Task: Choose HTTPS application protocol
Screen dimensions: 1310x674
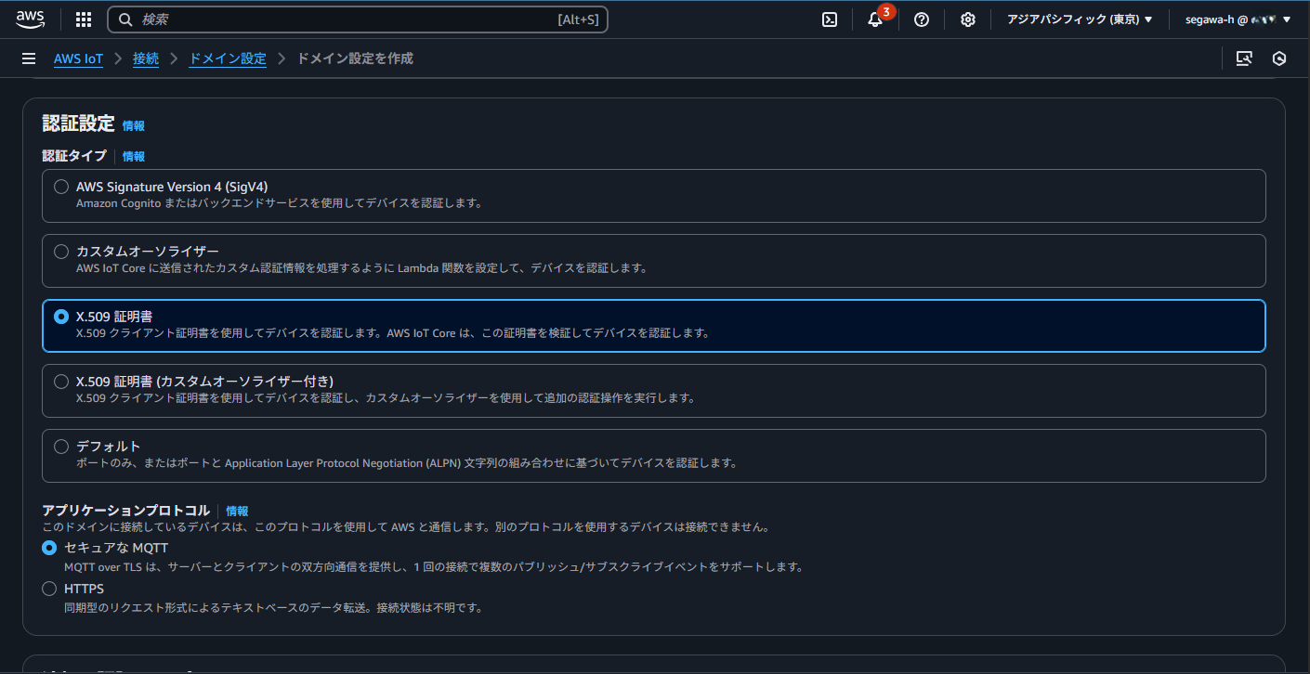Action: coord(49,589)
